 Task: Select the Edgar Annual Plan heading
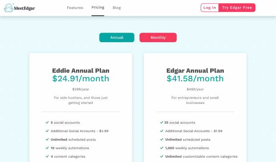pyautogui.click(x=195, y=71)
